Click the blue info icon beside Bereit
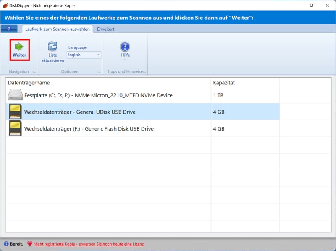Screen dimensions: 336x251 pyautogui.click(x=6, y=244)
